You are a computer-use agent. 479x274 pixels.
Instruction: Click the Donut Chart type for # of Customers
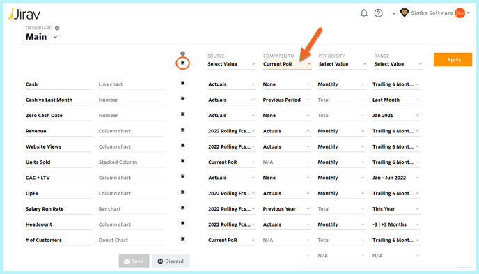132,241
